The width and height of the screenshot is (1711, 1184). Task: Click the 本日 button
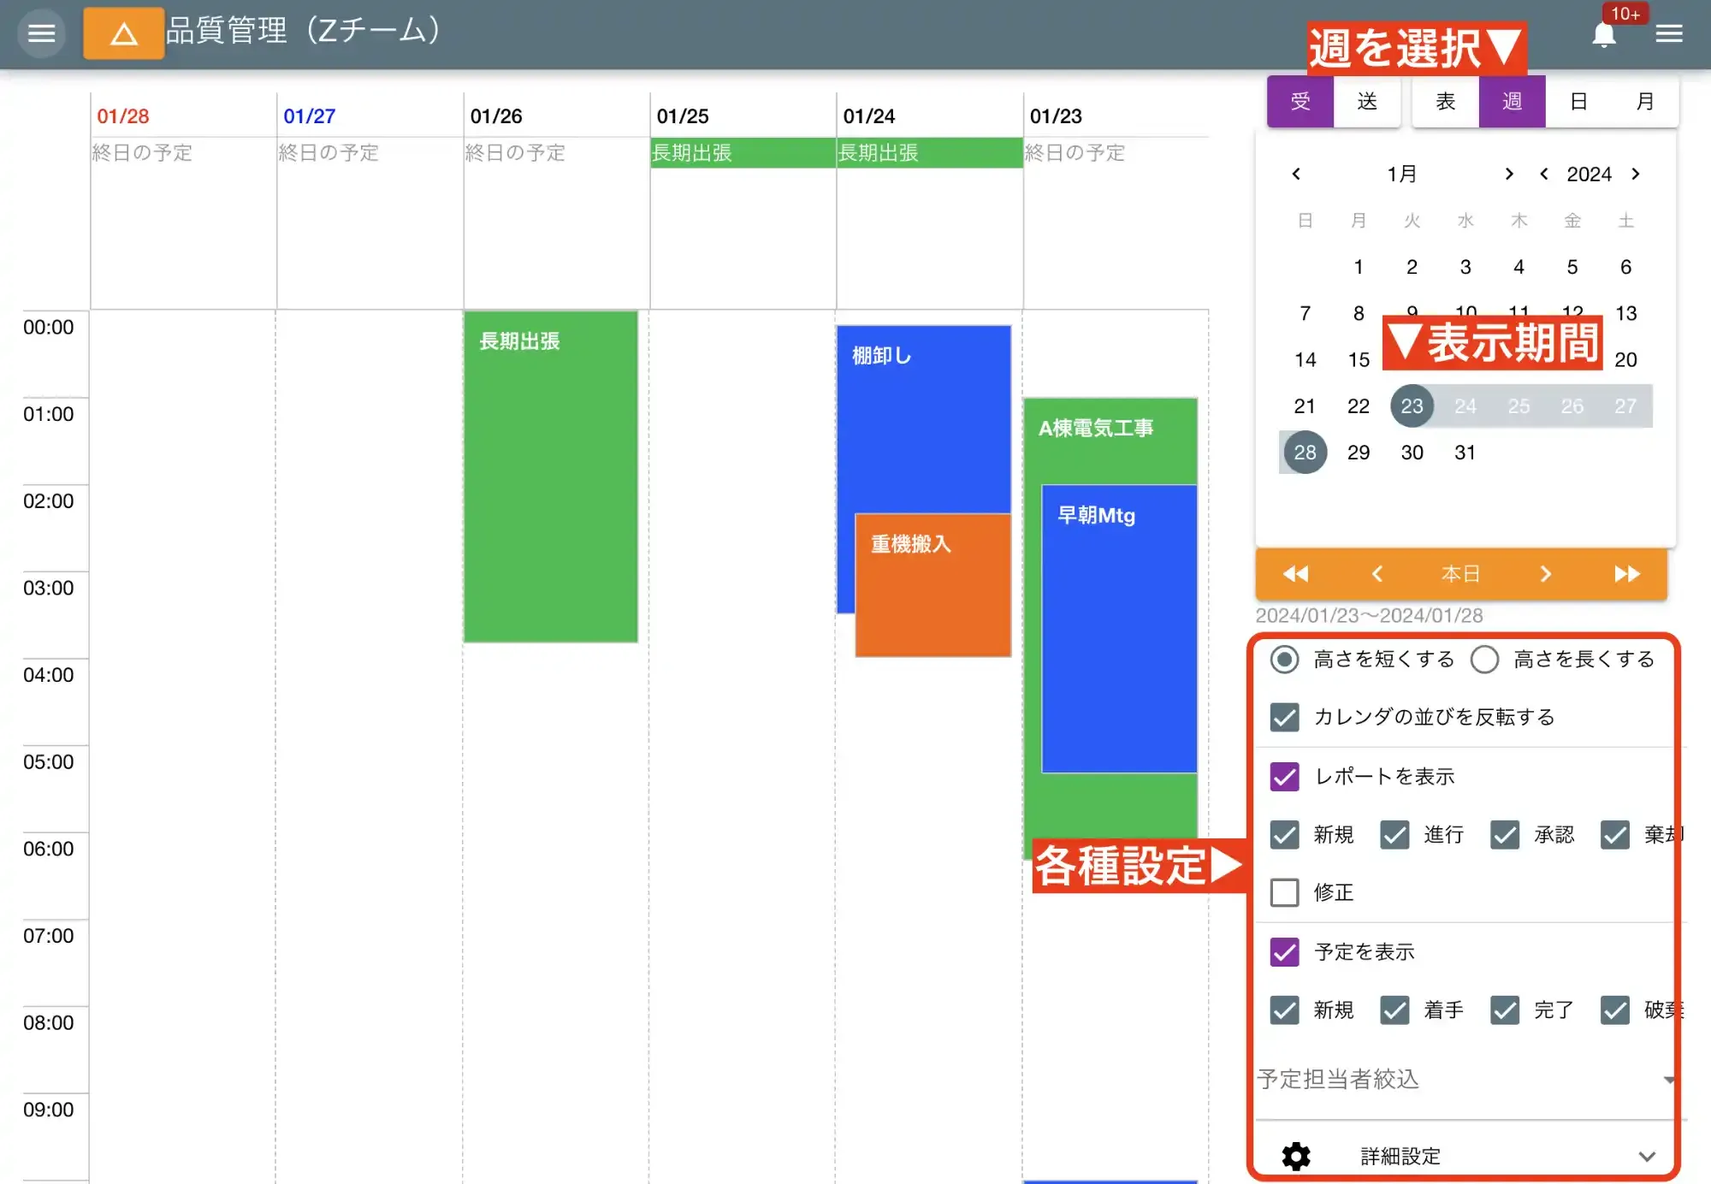pyautogui.click(x=1460, y=574)
